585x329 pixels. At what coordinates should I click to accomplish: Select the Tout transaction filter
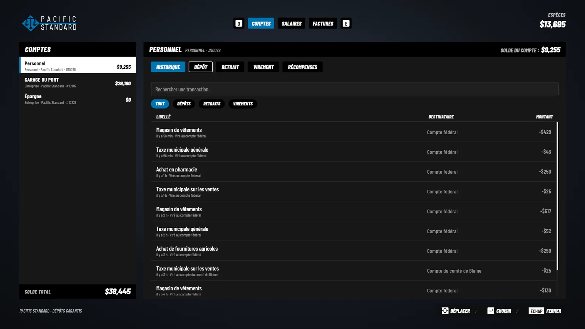point(160,104)
